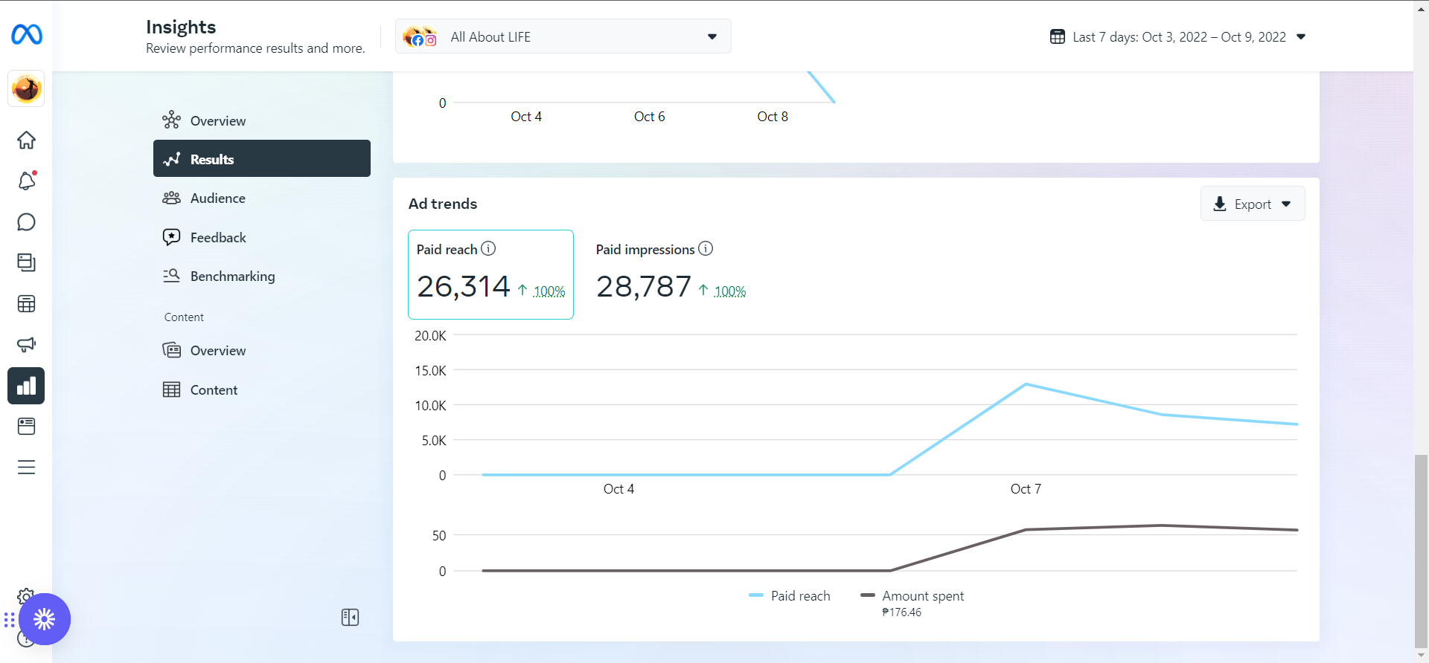Open All tools hamburger menu

(26, 467)
